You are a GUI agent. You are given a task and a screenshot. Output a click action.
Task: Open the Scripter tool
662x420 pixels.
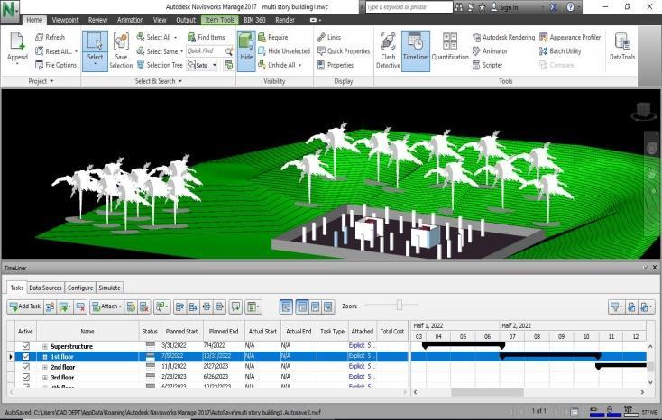tap(487, 65)
